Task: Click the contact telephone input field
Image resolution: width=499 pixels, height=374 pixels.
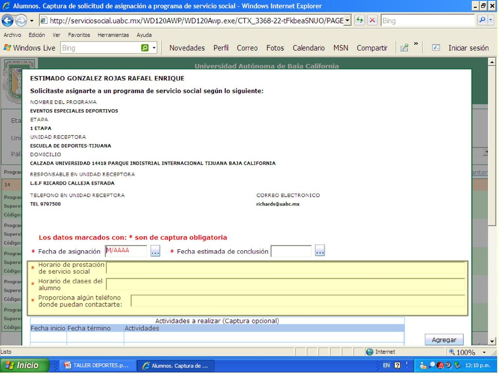Action: [298, 301]
